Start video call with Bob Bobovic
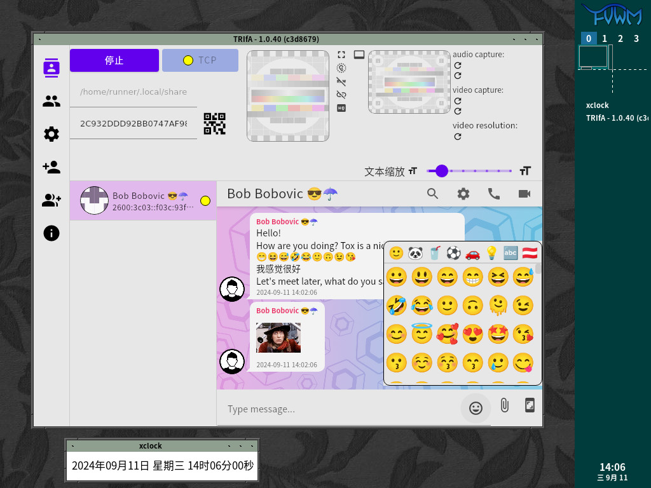Image resolution: width=651 pixels, height=488 pixels. pos(524,194)
